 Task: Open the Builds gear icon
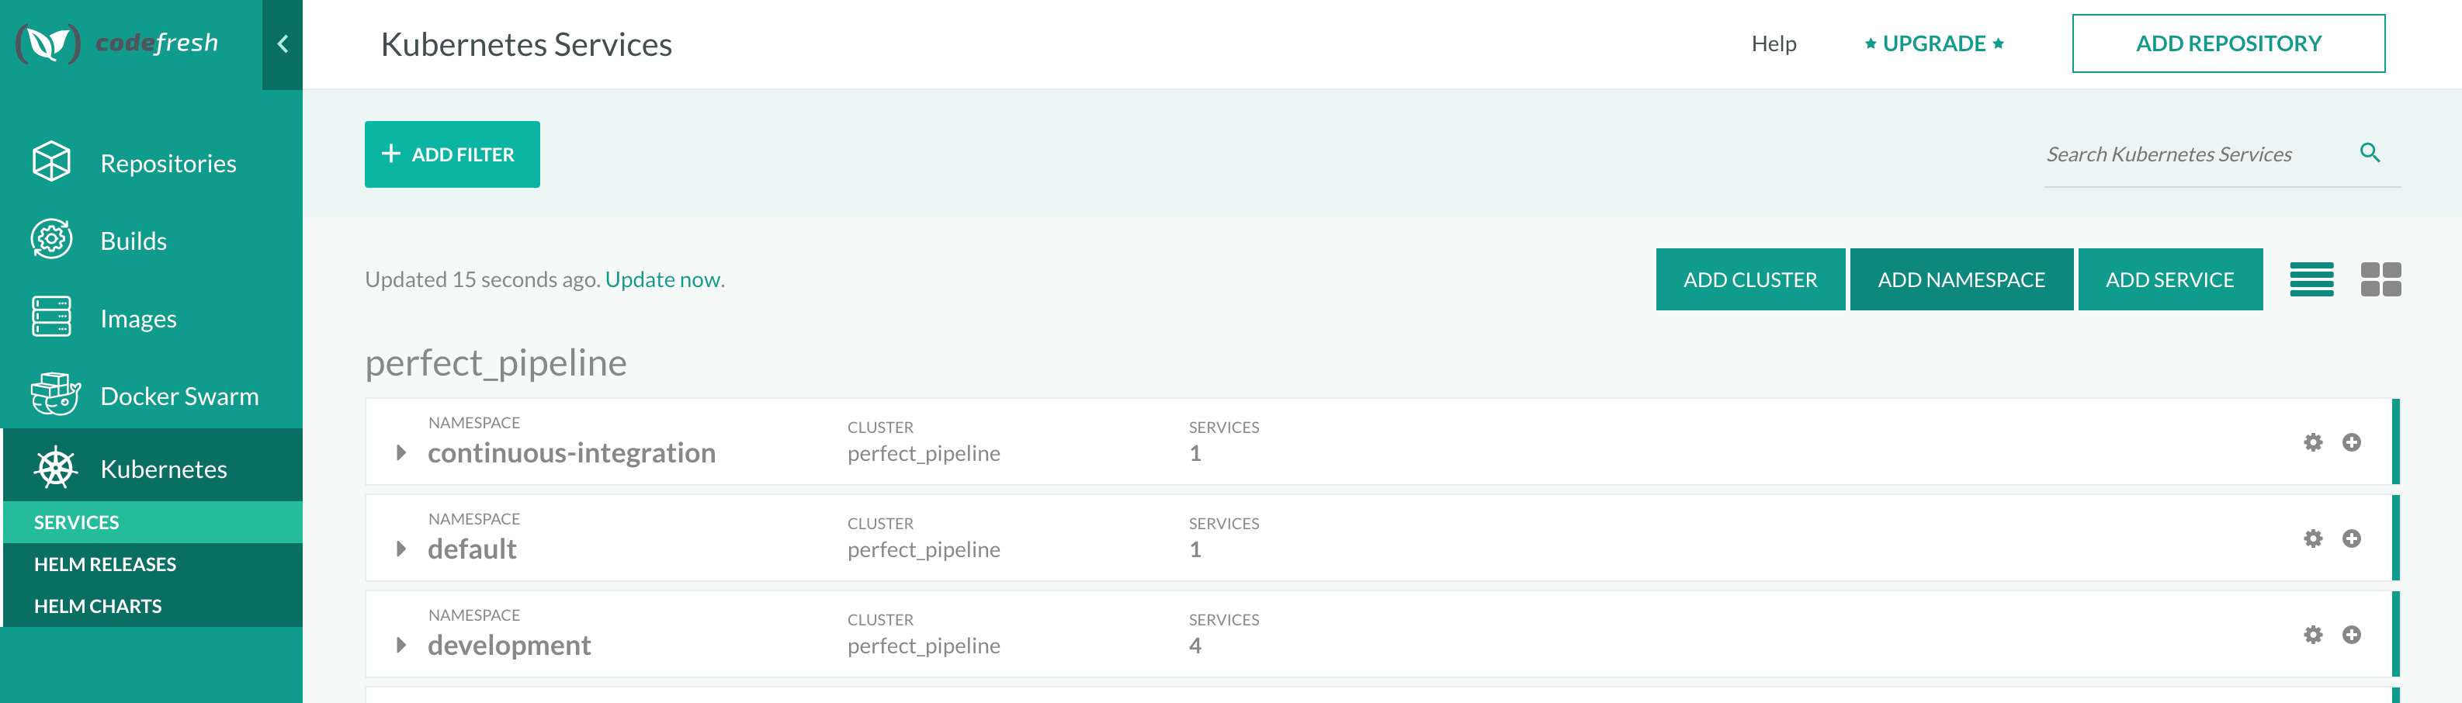coord(51,239)
